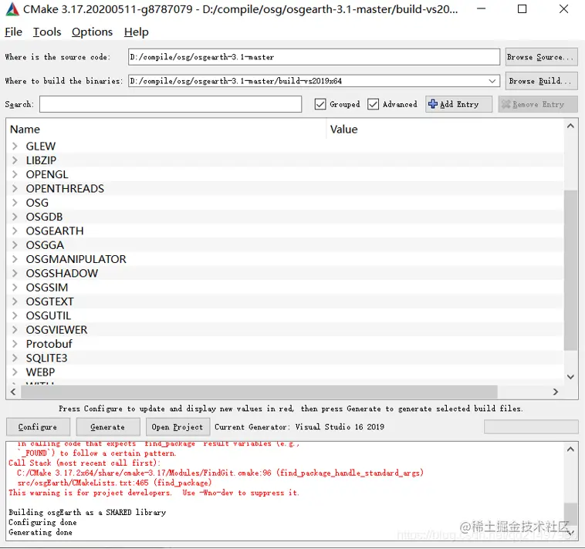Click scroll-up arrow of cache list
This screenshot has height=549, width=585.
point(570,126)
